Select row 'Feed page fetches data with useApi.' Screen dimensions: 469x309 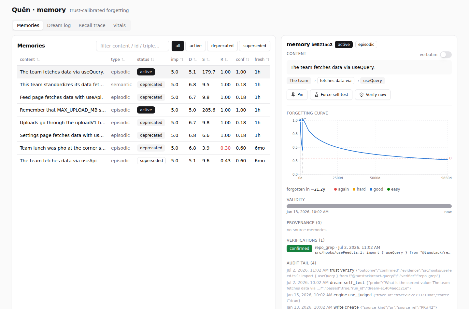click(144, 97)
